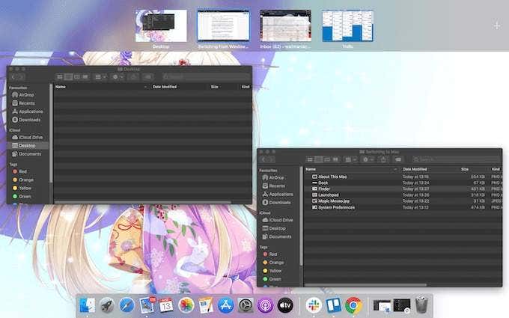The height and width of the screenshot is (318, 509).
Task: Switch to the Trello space thumbnail
Action: (347, 25)
